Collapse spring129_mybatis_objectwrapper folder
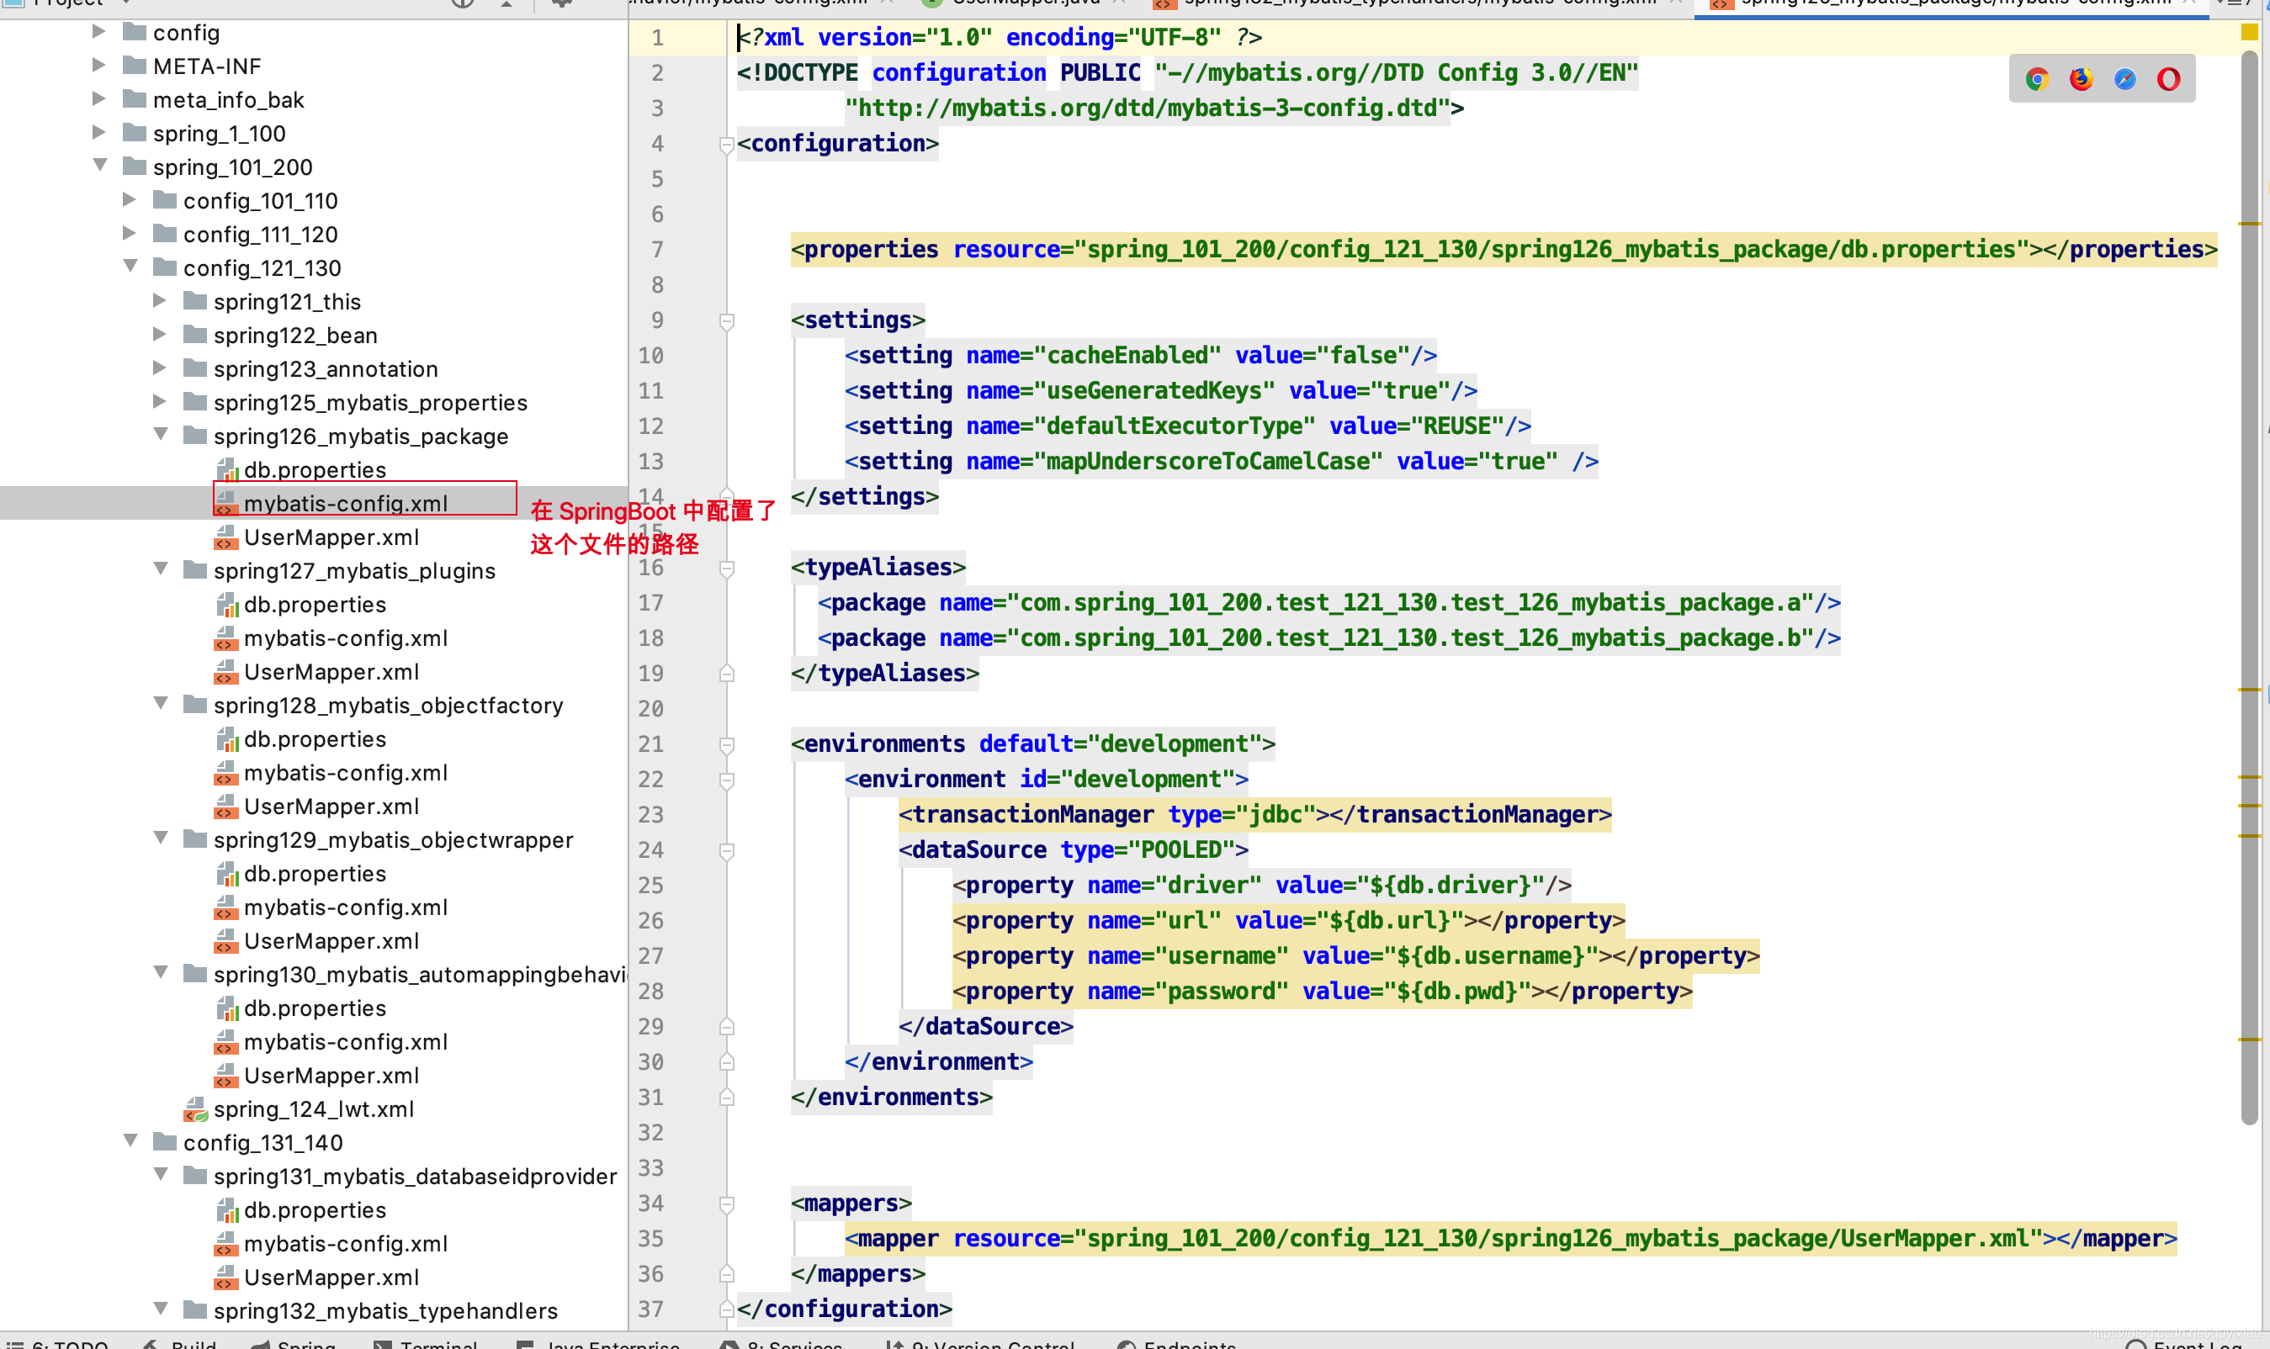2270x1349 pixels. pyautogui.click(x=161, y=838)
